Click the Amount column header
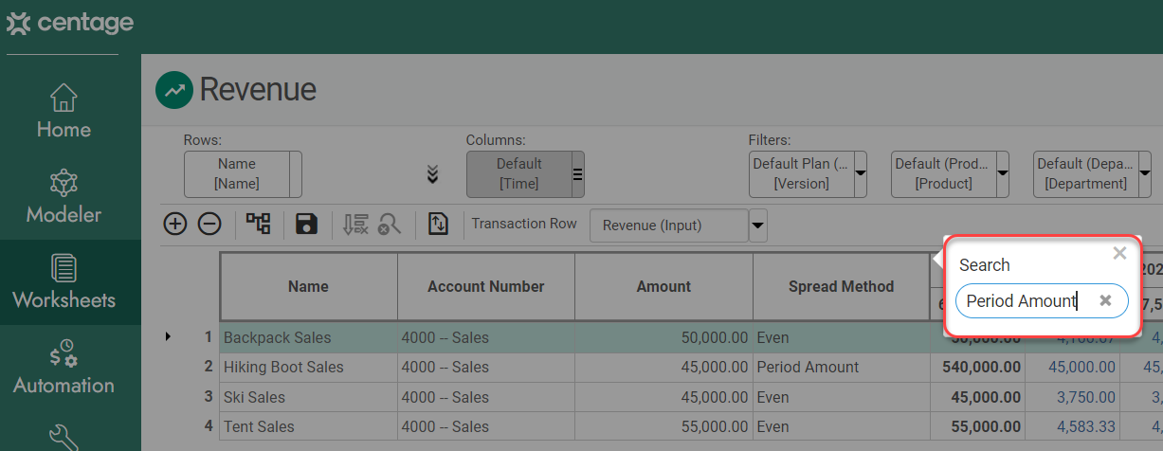Viewport: 1163px width, 451px height. click(x=663, y=286)
